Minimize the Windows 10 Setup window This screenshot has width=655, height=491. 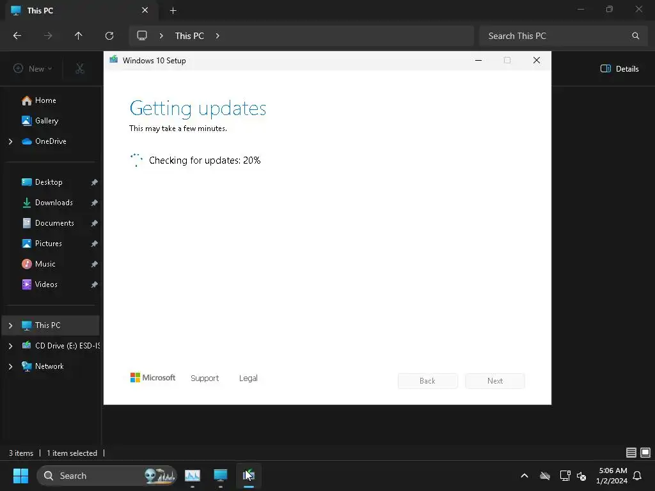point(478,61)
